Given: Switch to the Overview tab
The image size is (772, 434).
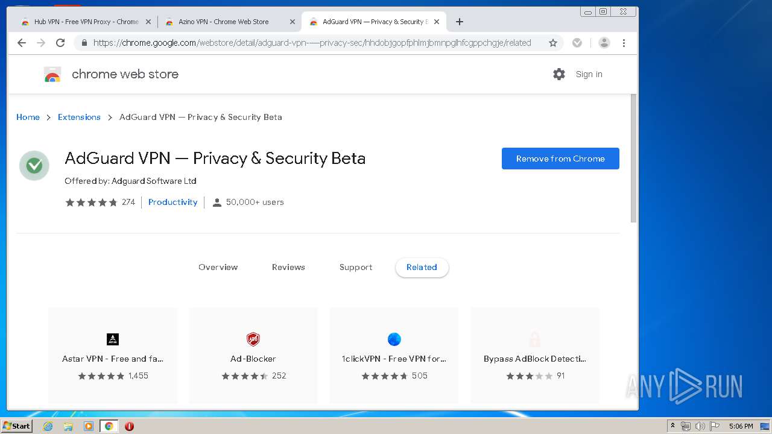Looking at the screenshot, I should click(x=218, y=267).
